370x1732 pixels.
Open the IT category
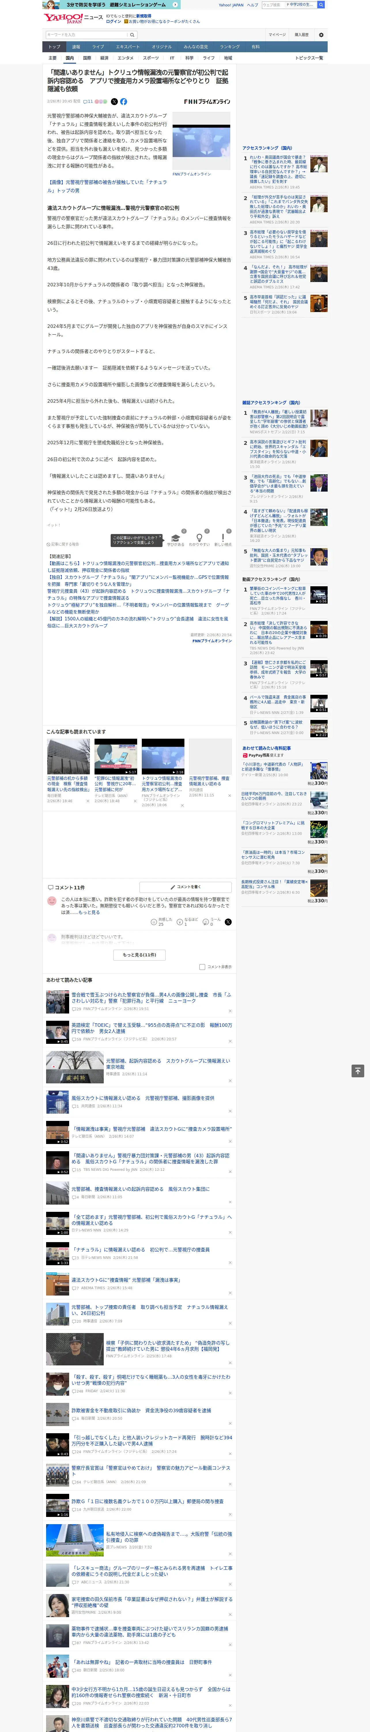172,58
